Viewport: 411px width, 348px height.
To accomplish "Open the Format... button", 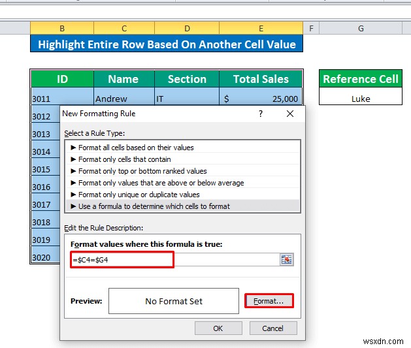I will 269,301.
